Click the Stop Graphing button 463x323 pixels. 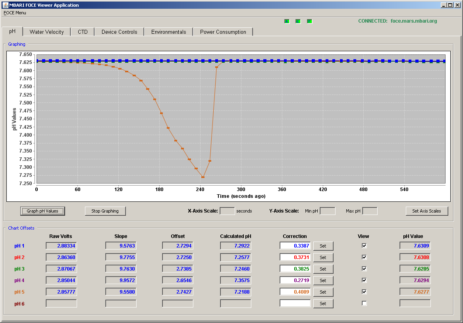point(105,211)
